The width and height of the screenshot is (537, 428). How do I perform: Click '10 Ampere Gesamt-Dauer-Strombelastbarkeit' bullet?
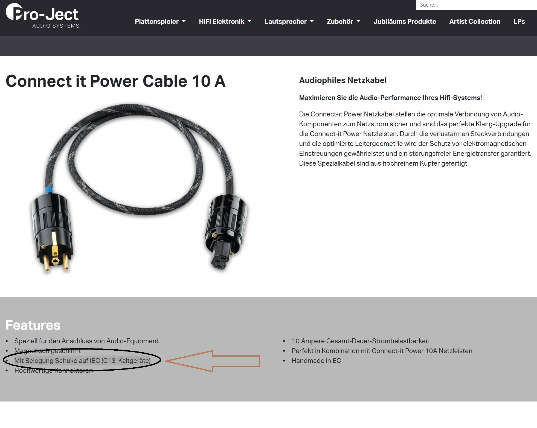[360, 341]
